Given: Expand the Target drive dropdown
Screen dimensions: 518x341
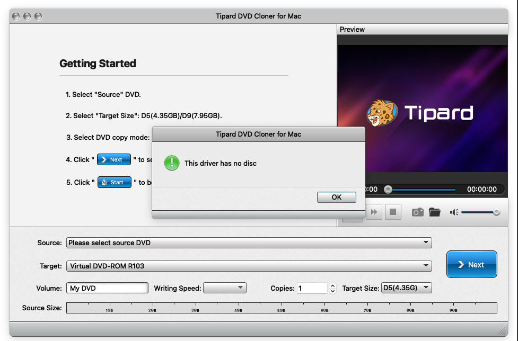Looking at the screenshot, I should [x=249, y=266].
